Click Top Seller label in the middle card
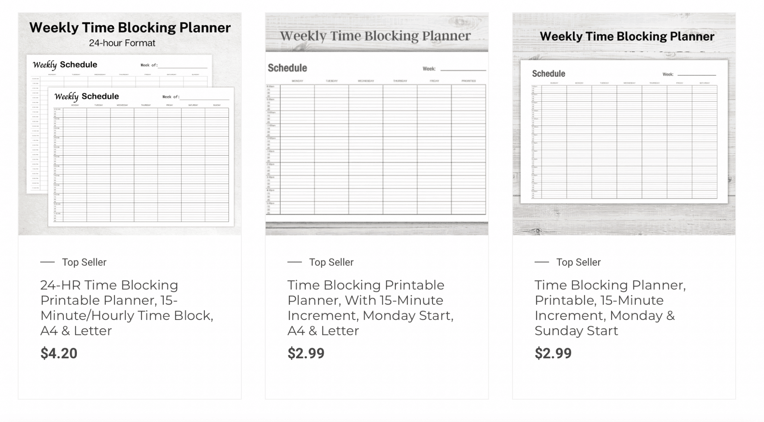Screen dimensions: 764x422 331,262
